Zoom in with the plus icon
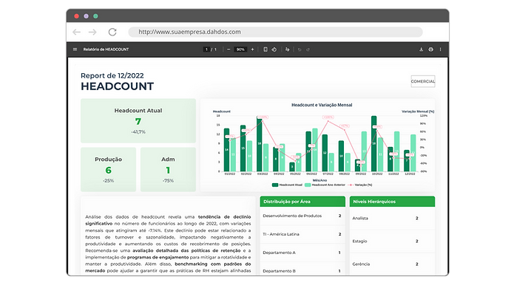Image resolution: width=514 pixels, height=291 pixels. pos(252,49)
